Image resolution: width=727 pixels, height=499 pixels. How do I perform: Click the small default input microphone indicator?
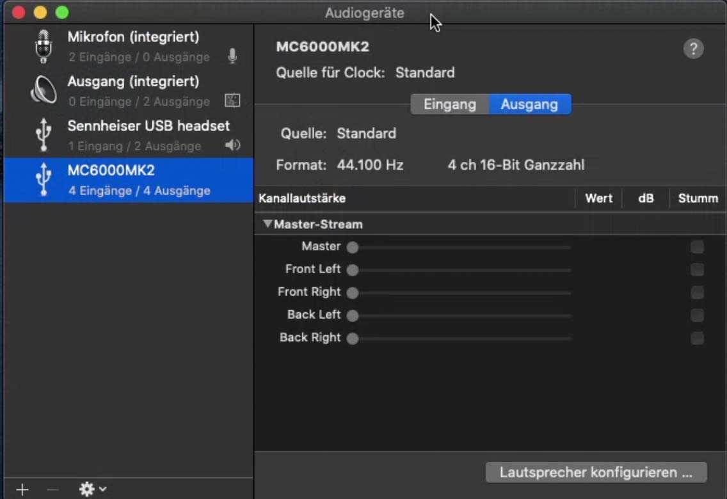[232, 57]
